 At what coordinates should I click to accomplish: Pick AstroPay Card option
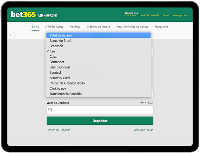click(x=59, y=78)
